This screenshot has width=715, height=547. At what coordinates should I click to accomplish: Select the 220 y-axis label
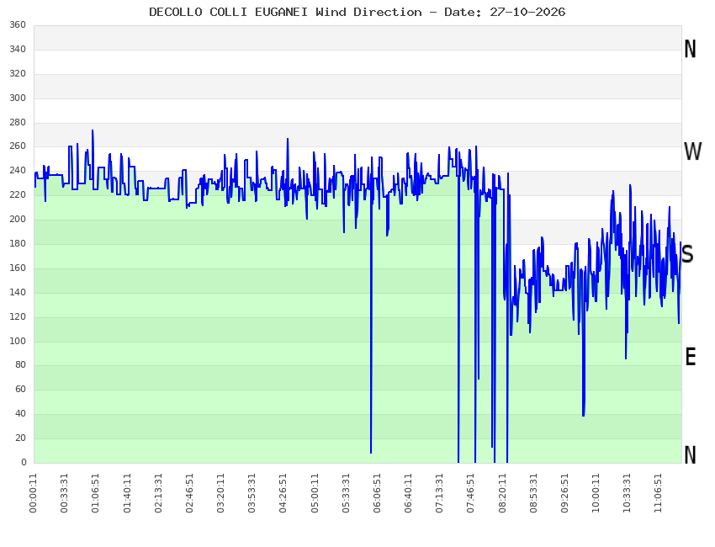click(x=18, y=194)
